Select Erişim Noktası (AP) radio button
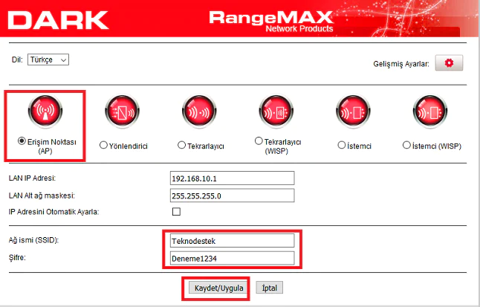480x307 pixels. coord(22,141)
